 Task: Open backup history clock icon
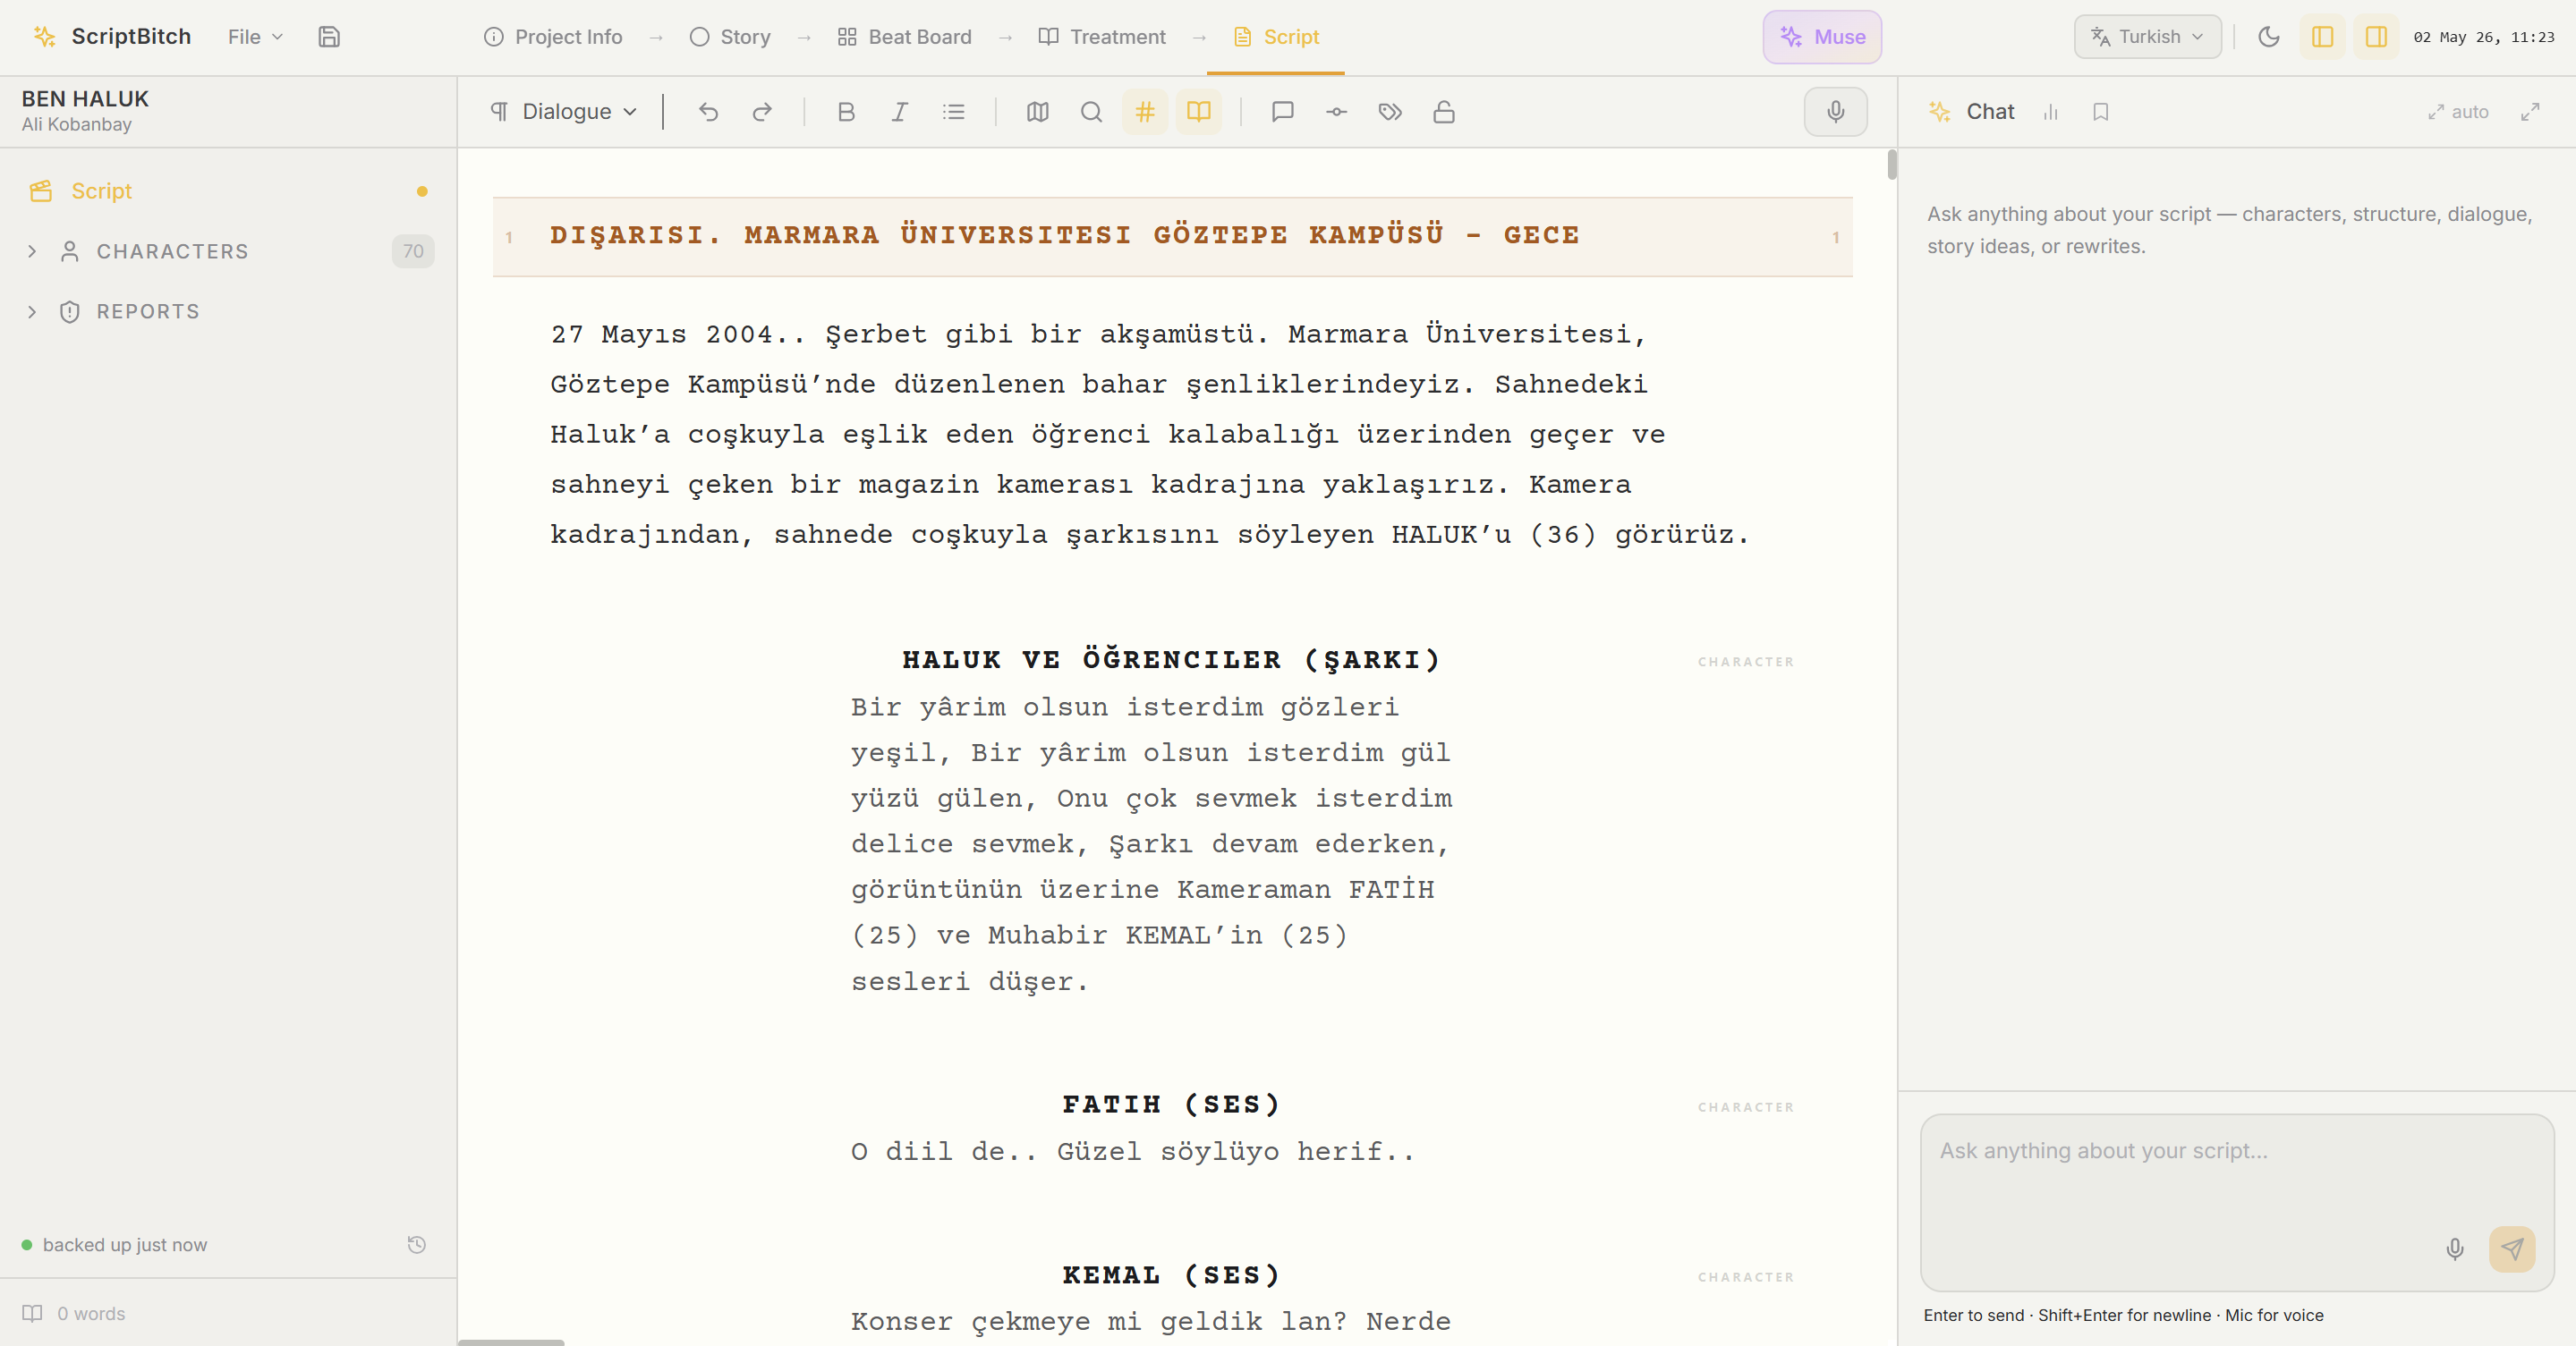(417, 1245)
